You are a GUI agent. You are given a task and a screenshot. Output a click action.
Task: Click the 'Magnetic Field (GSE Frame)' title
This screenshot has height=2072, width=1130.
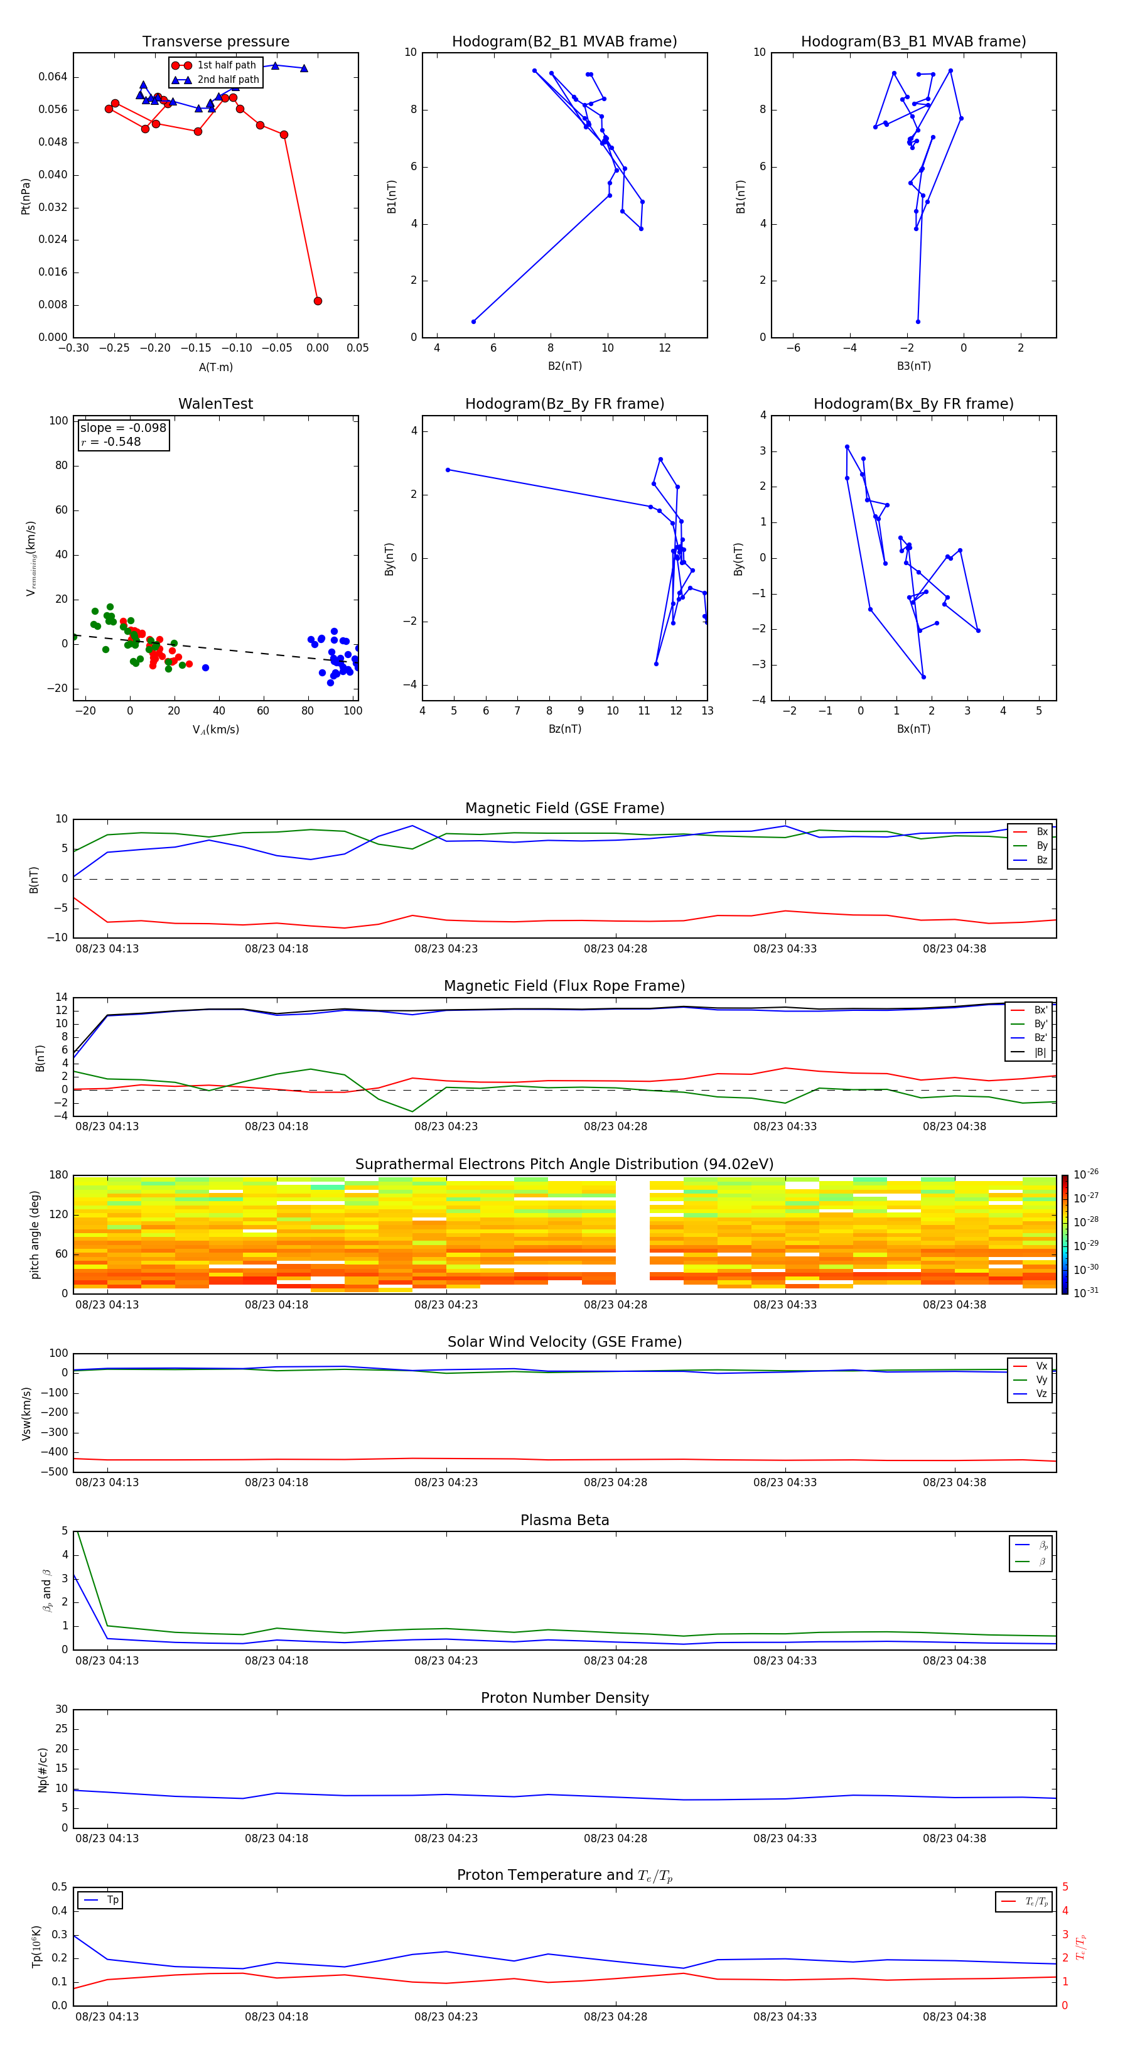pyautogui.click(x=564, y=808)
